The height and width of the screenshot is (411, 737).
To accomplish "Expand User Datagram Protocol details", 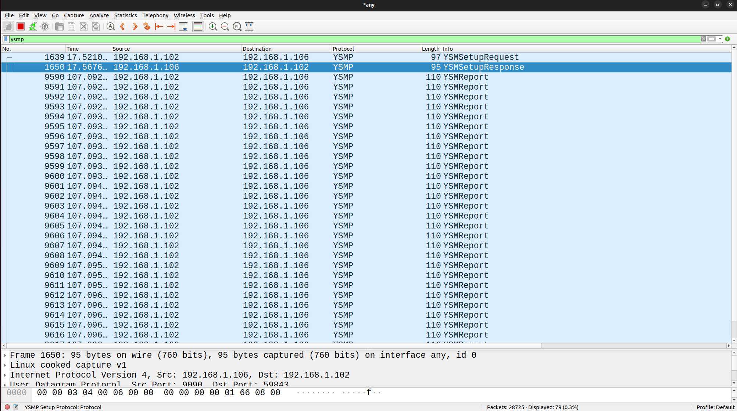I will click(5, 384).
